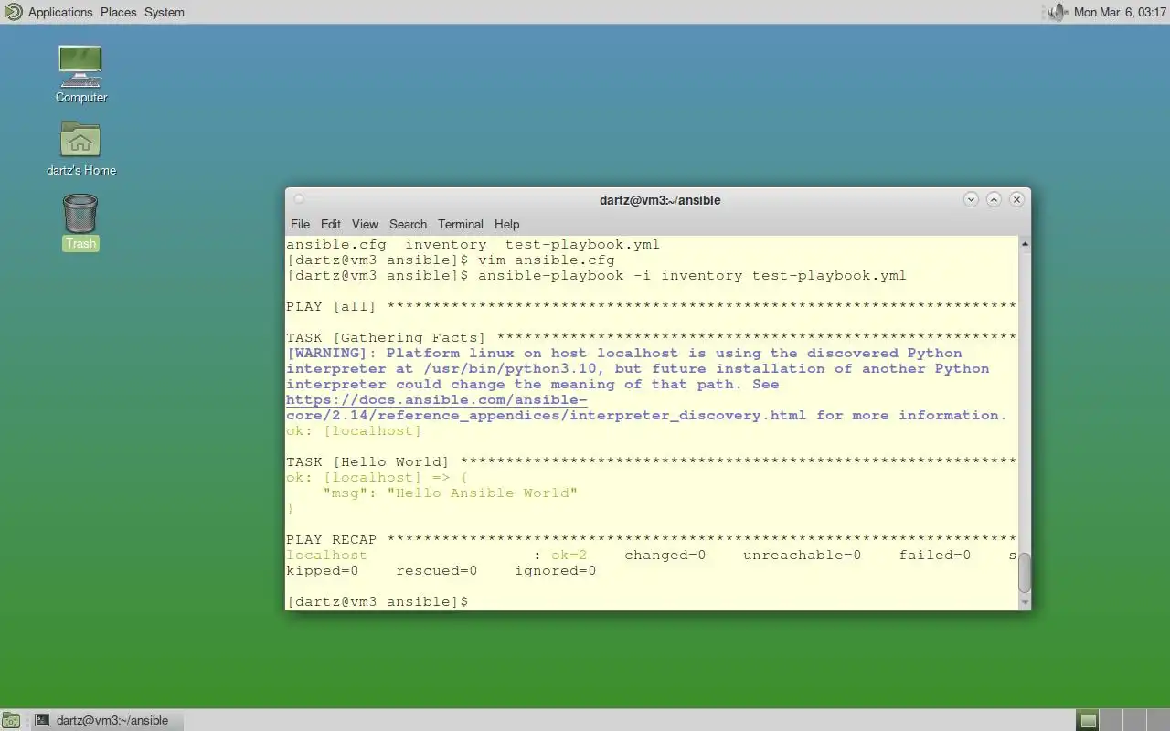This screenshot has width=1170, height=731.
Task: Open the Terminal menu in menu bar
Action: [x=460, y=224]
